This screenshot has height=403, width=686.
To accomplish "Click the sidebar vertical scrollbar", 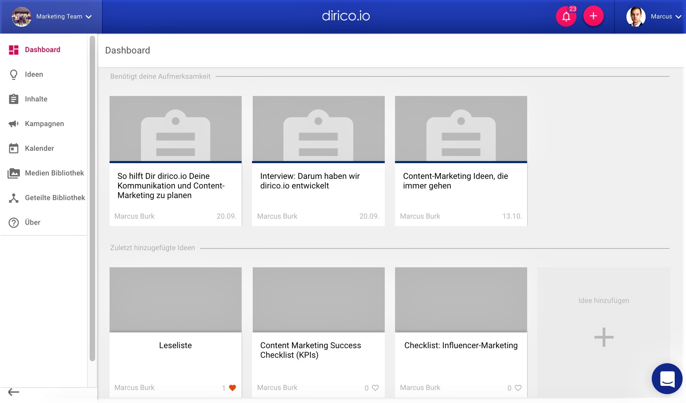I will [x=92, y=198].
